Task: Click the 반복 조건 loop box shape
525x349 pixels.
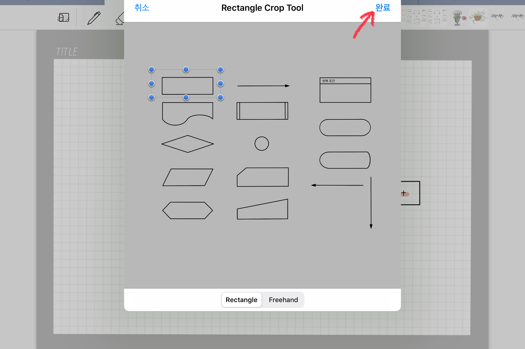Action: point(345,90)
